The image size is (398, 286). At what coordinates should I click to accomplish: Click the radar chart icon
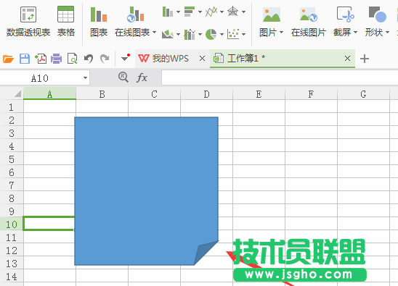coord(232,12)
